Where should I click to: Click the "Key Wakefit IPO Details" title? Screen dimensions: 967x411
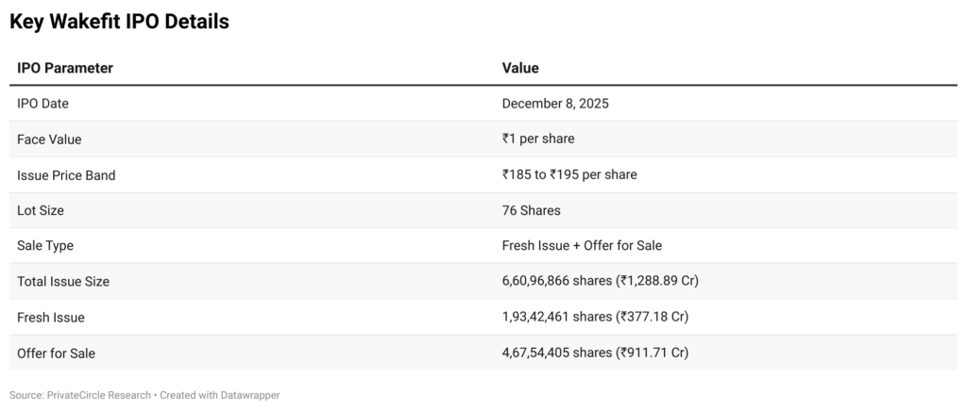click(119, 22)
